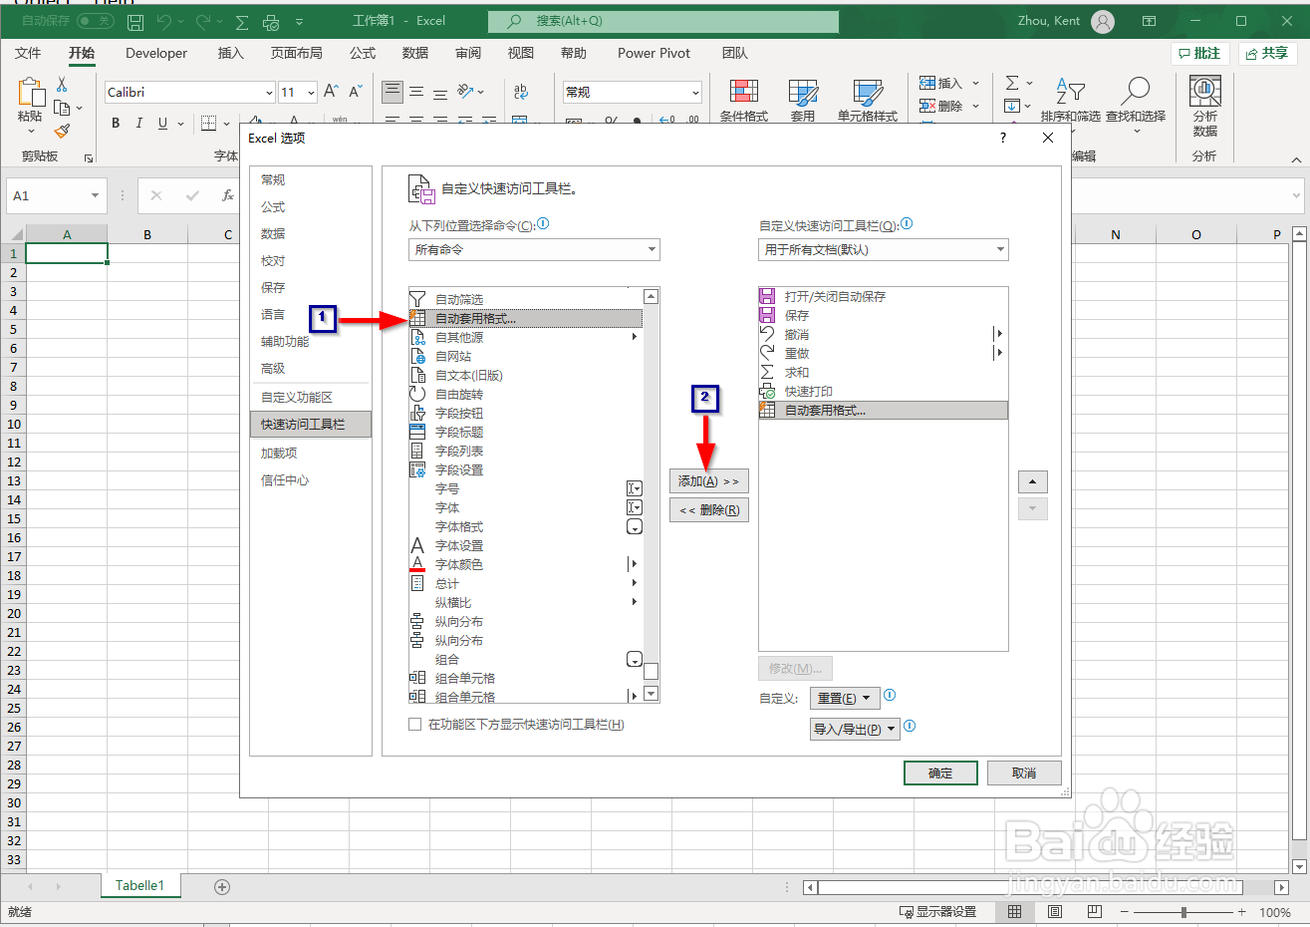
Task: Open the Developer ribbon tab
Action: click(x=156, y=53)
